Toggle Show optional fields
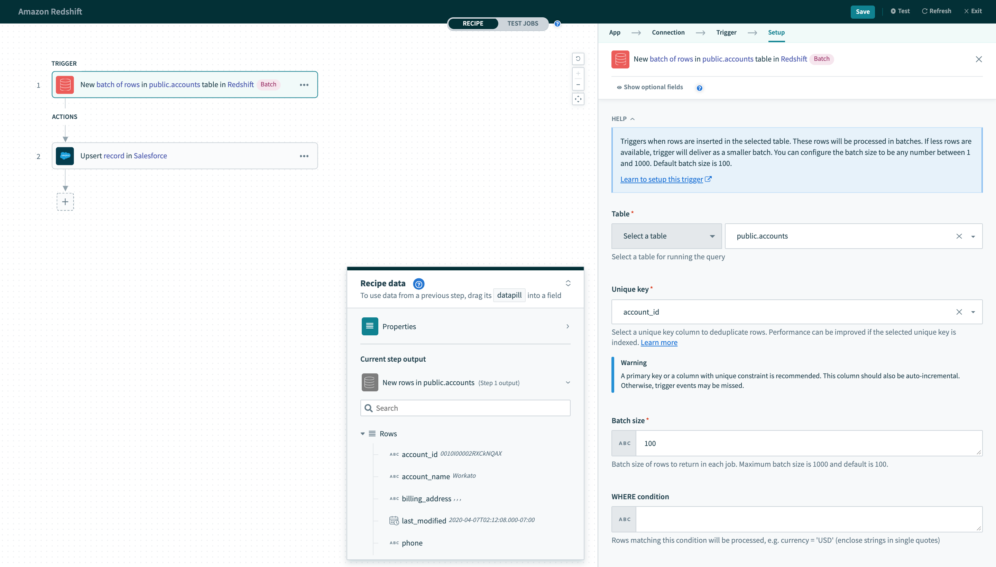The width and height of the screenshot is (996, 567). pyautogui.click(x=650, y=87)
